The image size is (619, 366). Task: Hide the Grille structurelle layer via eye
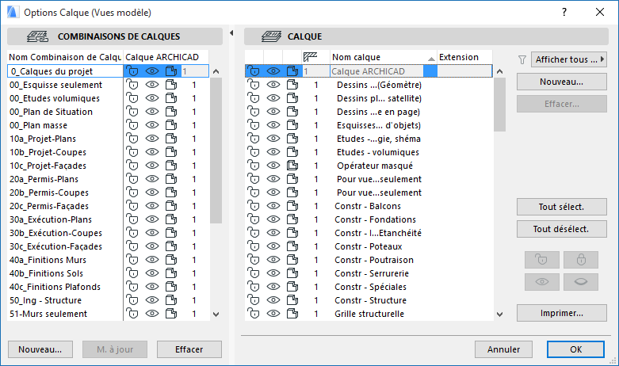click(x=273, y=314)
